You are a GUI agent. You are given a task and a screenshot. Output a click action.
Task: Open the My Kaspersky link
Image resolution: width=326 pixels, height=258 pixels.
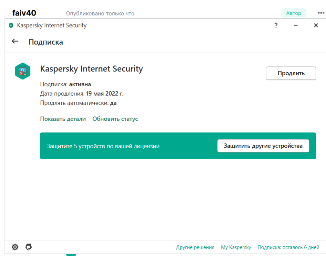pos(236,247)
